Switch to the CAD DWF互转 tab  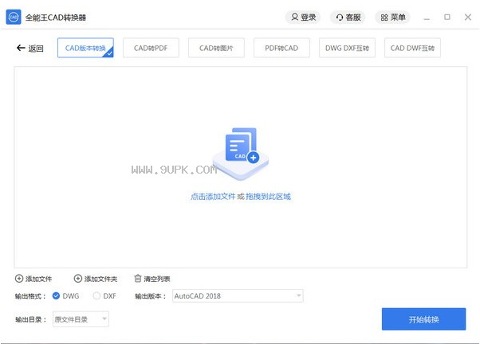(x=413, y=48)
